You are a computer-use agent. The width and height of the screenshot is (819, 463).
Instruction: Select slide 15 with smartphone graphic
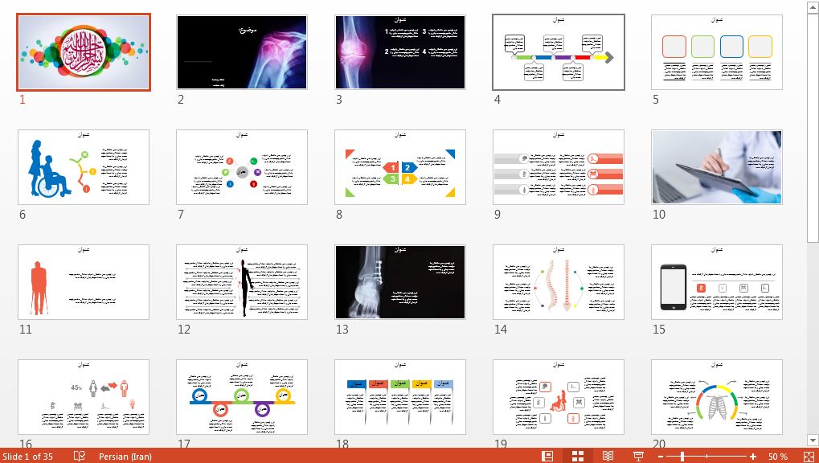716,282
